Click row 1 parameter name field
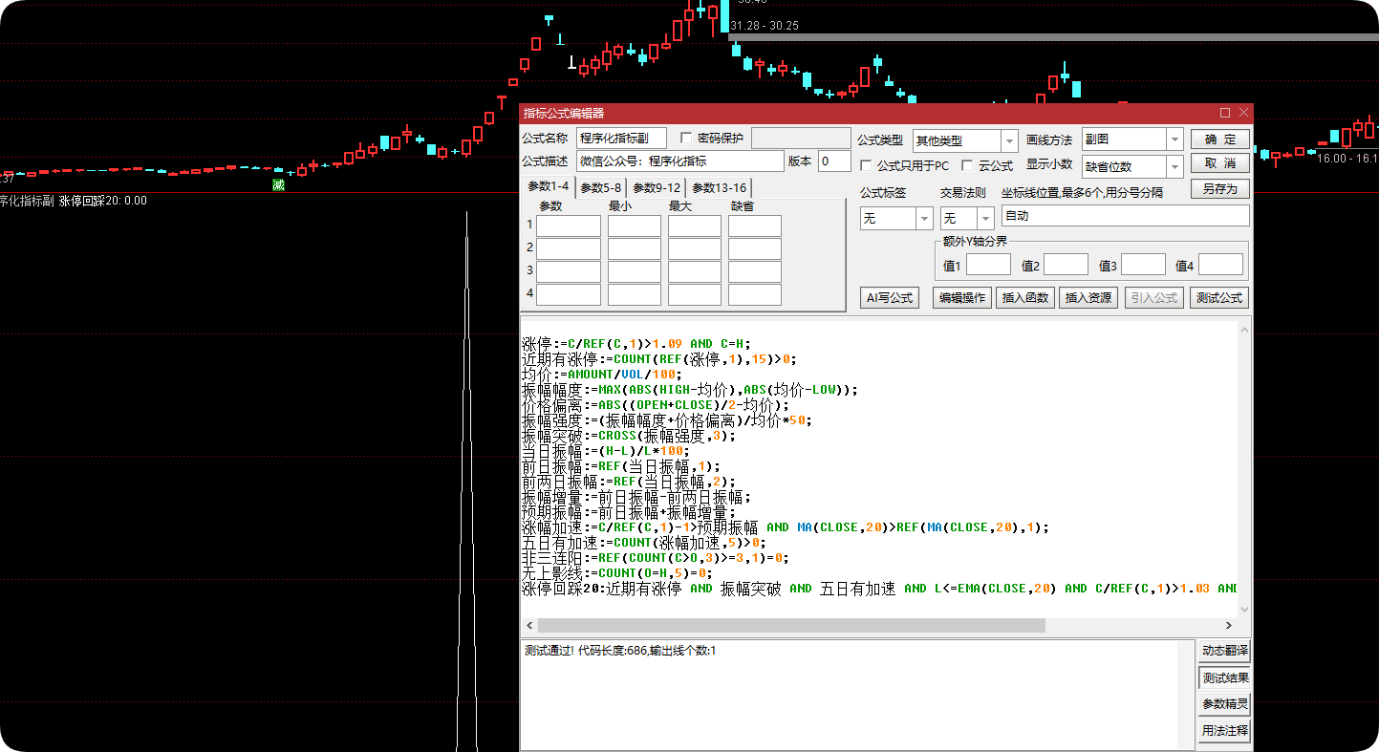This screenshot has width=1379, height=752. 569,226
